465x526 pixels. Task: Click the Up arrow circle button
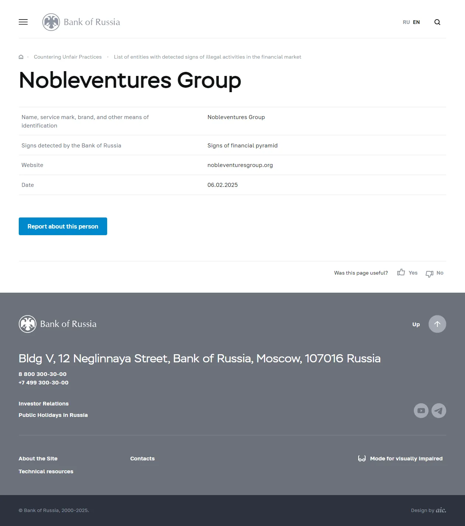click(x=437, y=324)
